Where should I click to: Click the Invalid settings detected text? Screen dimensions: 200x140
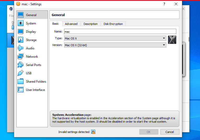coord(74,132)
